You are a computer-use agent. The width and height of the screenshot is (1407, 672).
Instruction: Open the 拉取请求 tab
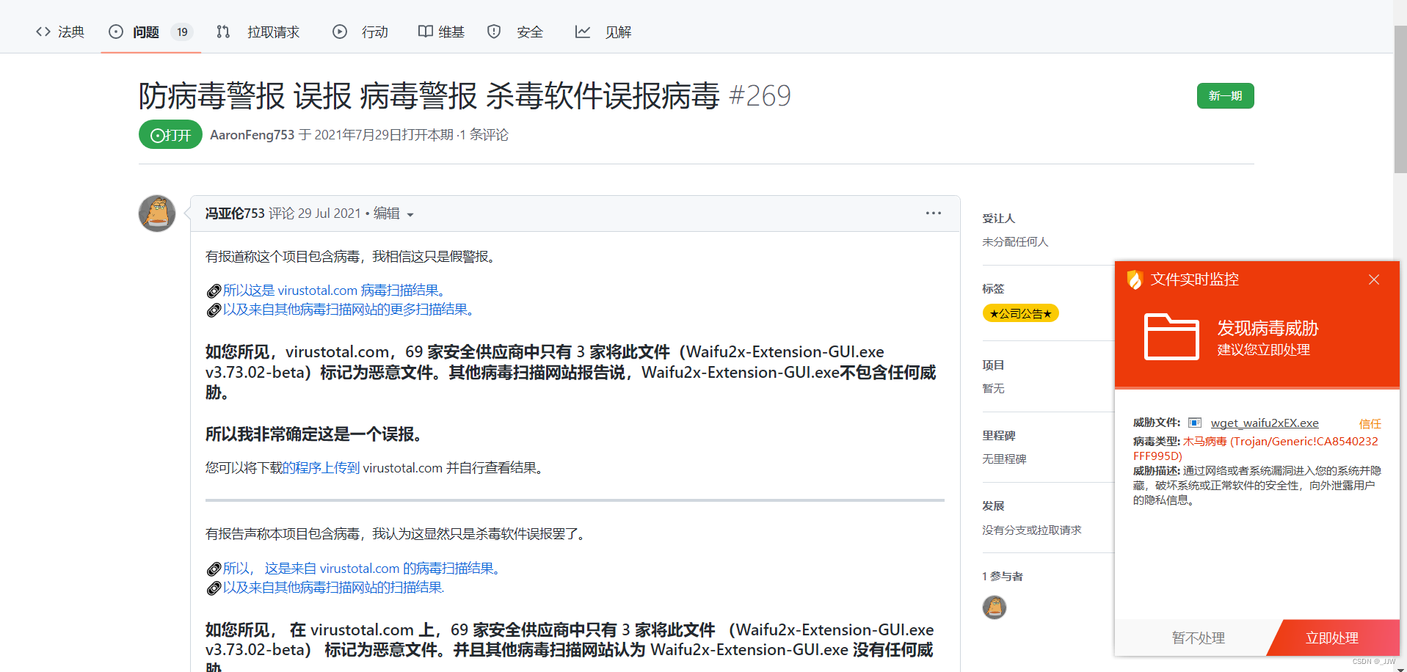(258, 32)
